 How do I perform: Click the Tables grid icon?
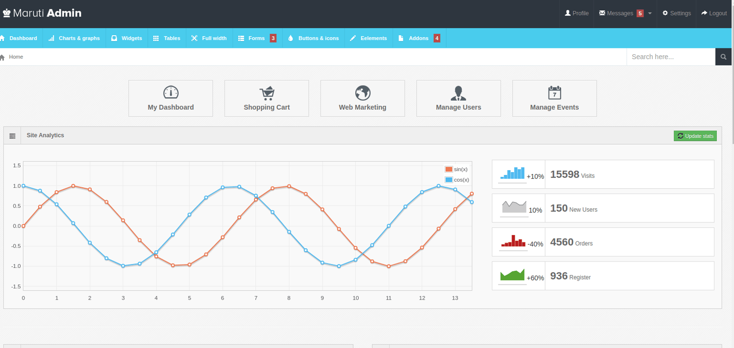(156, 38)
